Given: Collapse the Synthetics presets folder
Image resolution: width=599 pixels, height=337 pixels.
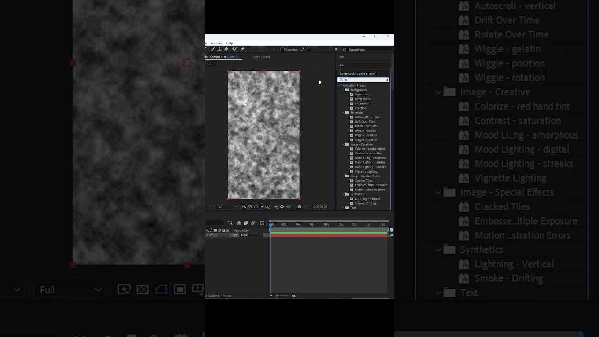Looking at the screenshot, I should coord(343,194).
